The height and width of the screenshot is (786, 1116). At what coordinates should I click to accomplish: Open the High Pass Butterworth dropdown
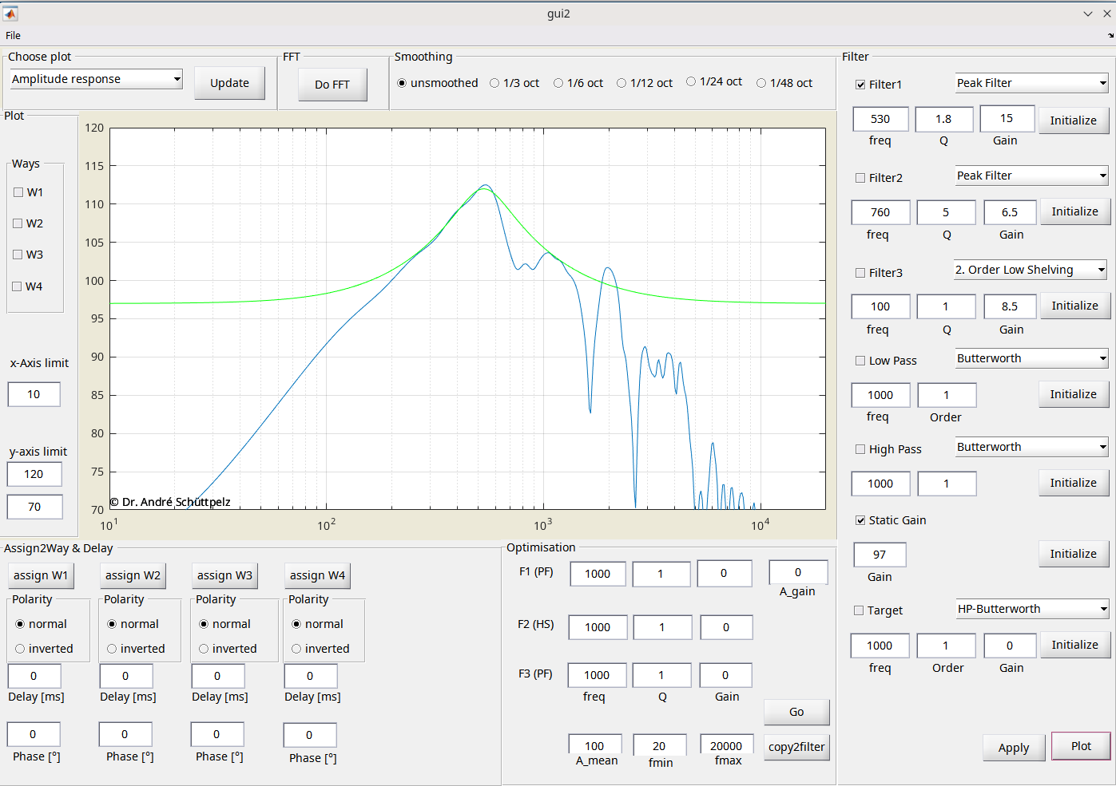(1031, 447)
